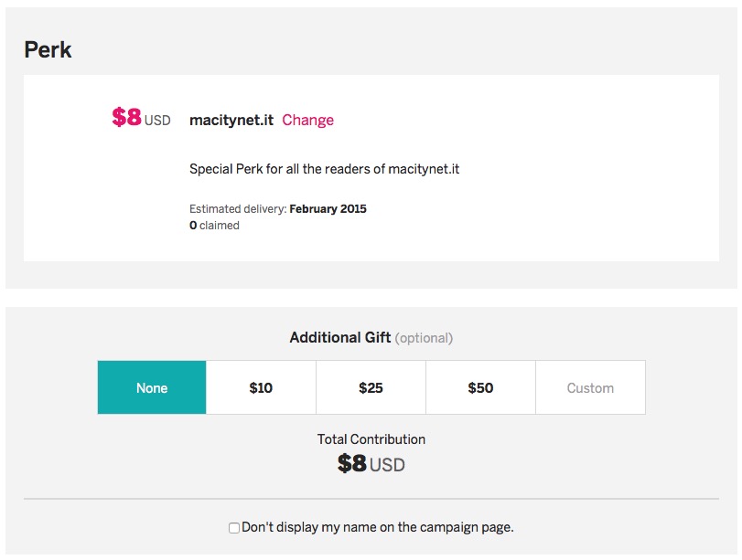
Task: Click the 0 claimed counter
Action: pyautogui.click(x=214, y=226)
